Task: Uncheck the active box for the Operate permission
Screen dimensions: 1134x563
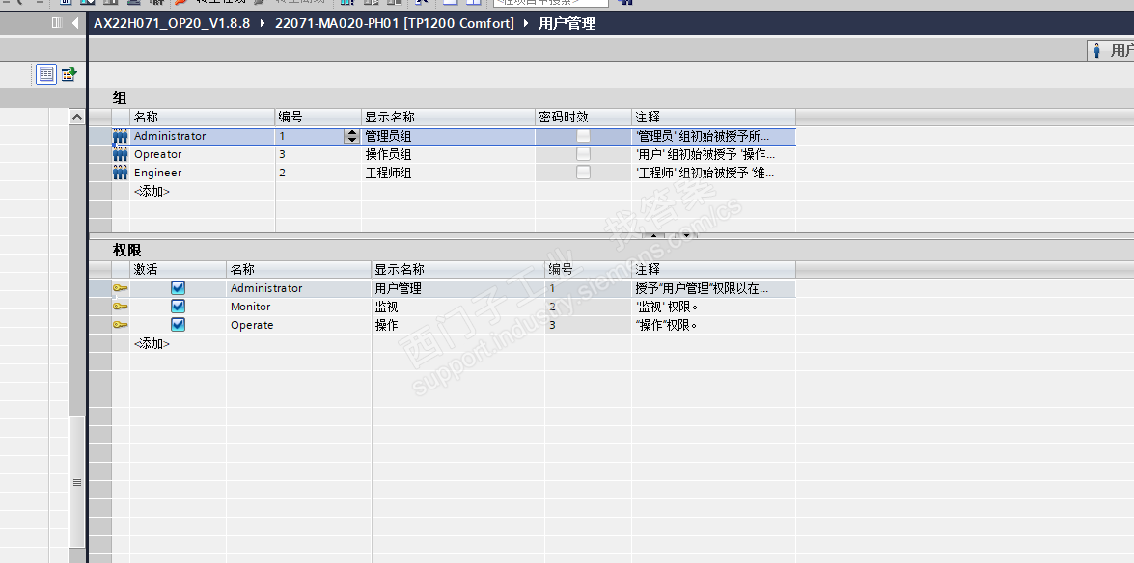Action: 178,325
